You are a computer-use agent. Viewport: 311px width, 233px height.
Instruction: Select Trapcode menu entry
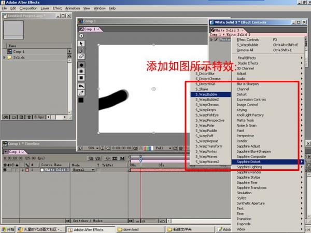[268, 224]
